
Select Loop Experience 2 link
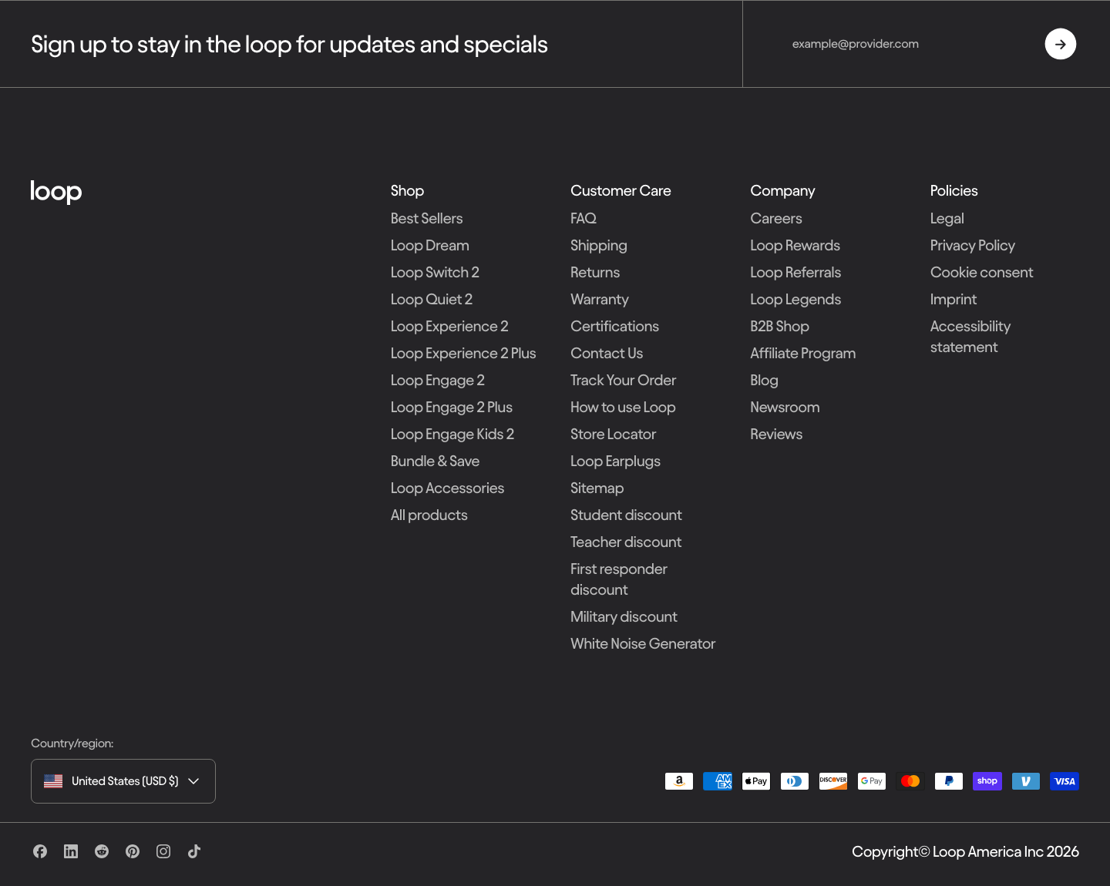coord(449,326)
